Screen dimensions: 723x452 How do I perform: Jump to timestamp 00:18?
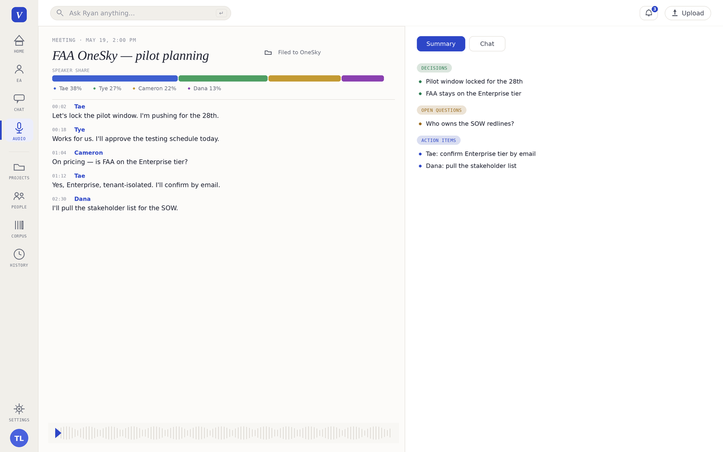(59, 130)
